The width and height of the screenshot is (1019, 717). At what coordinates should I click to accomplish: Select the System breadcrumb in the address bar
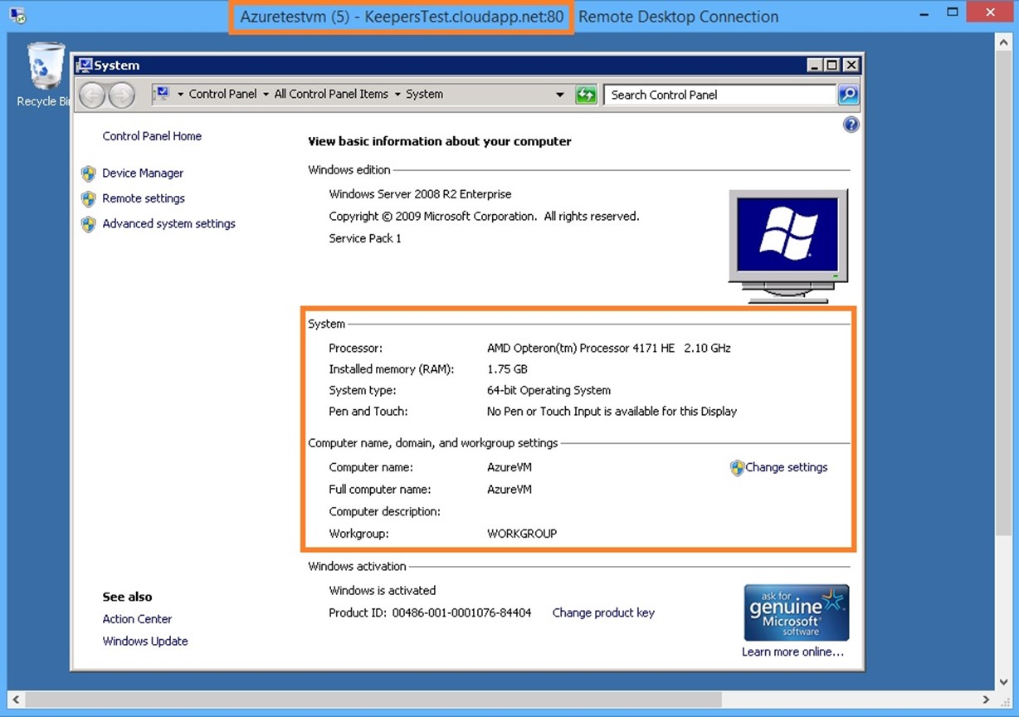point(424,94)
